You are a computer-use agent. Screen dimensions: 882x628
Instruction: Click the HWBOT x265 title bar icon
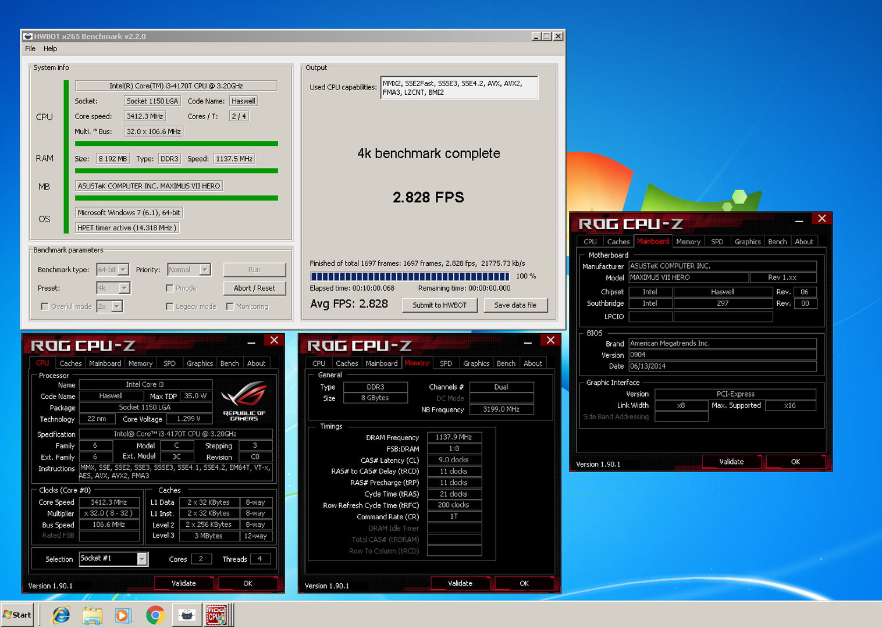point(28,36)
